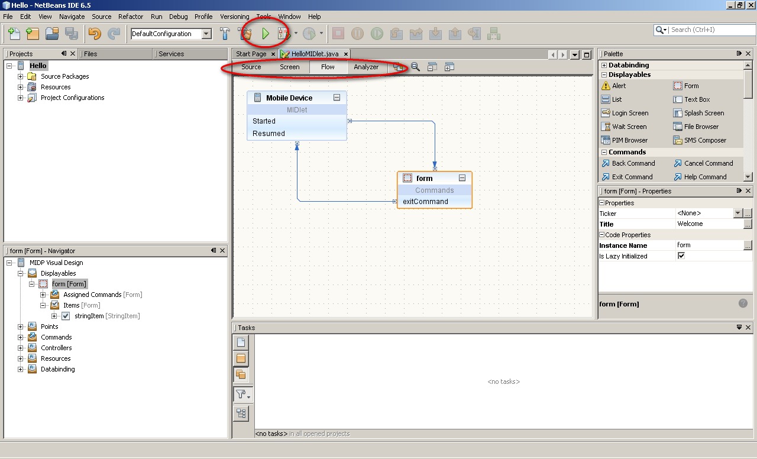Show tasks for the currently edited file
Viewport: 757px width, 459px height.
click(x=241, y=342)
